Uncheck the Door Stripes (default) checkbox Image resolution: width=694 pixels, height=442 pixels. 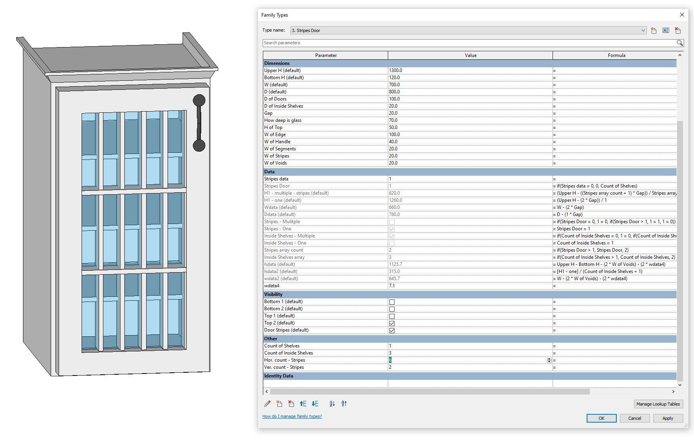392,330
